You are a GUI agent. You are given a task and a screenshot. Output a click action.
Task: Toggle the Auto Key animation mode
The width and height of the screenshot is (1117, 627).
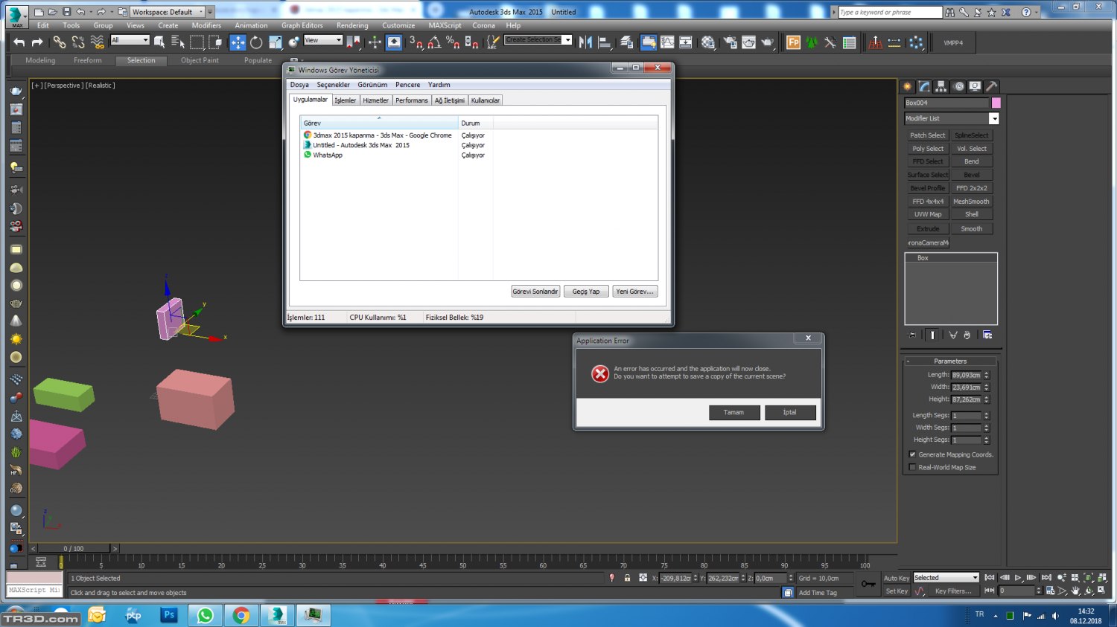click(x=896, y=578)
